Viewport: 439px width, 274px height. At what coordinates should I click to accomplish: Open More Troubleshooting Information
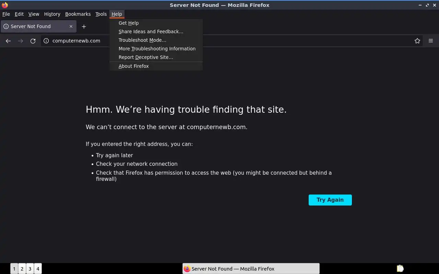pos(156,49)
